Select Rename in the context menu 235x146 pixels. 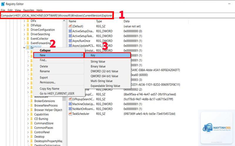(59, 71)
